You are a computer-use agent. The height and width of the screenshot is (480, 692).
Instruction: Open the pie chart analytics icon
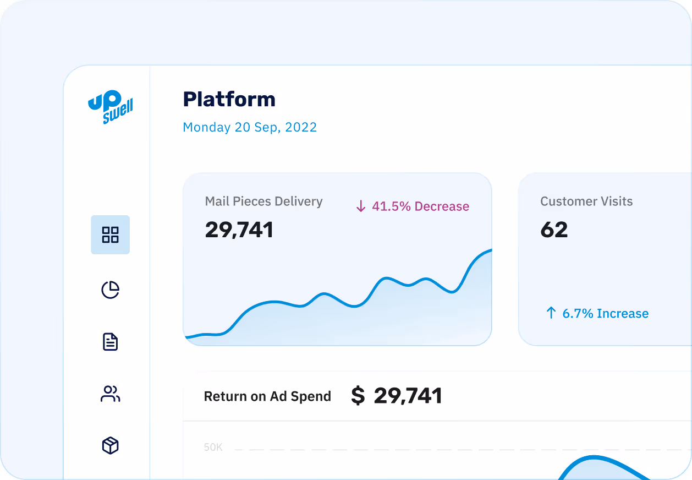111,290
